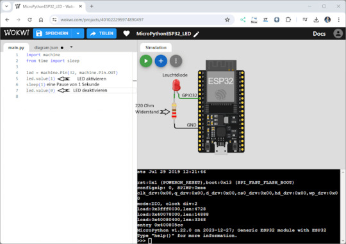Like the project with the heart icon
This screenshot has height=244, width=346.
point(126,33)
